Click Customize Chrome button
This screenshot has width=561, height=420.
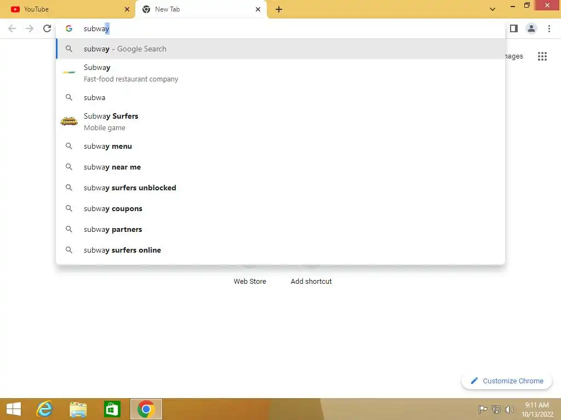point(507,381)
